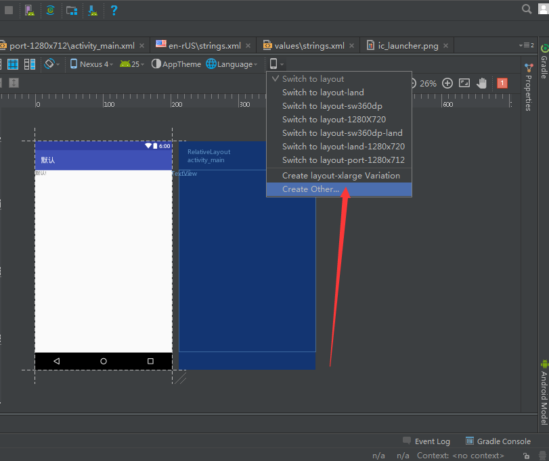Image resolution: width=549 pixels, height=461 pixels.
Task: Open the API 25 version dropdown
Action: 131,64
